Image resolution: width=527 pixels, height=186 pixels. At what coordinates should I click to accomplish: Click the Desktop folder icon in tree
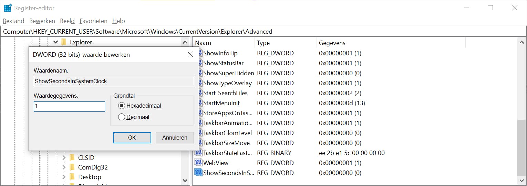tap(72, 177)
